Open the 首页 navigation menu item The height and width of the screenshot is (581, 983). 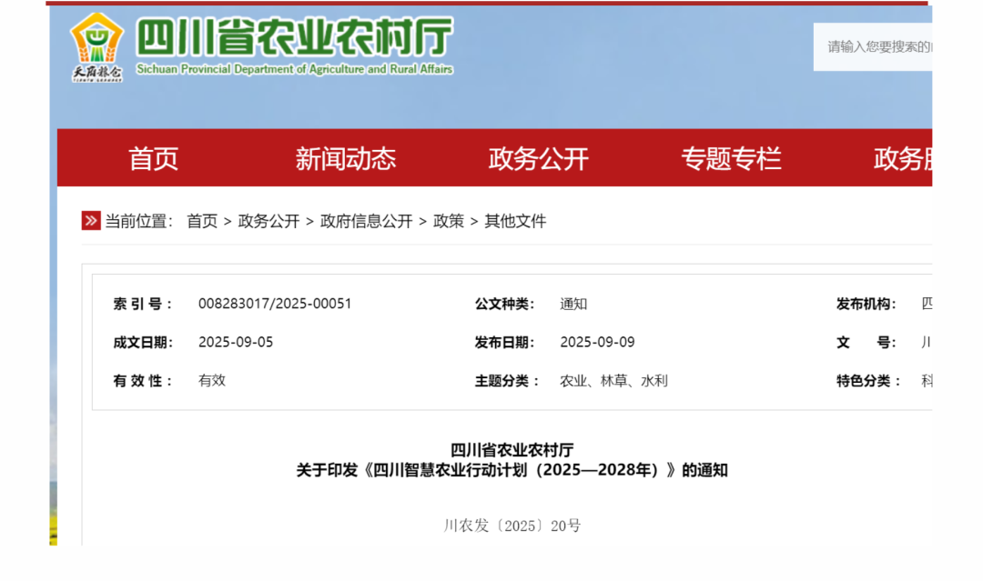coord(153,158)
